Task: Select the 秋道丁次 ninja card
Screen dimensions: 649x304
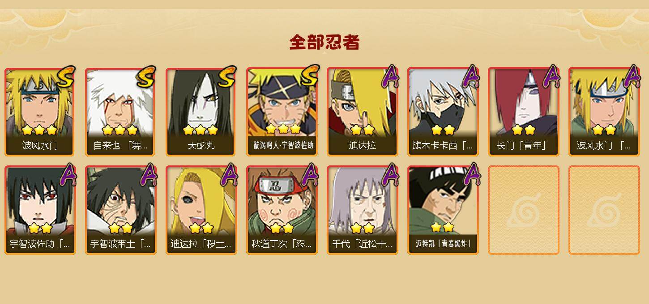Action: pos(282,210)
